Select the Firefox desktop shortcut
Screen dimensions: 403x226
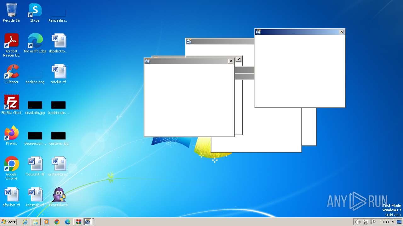tap(11, 136)
